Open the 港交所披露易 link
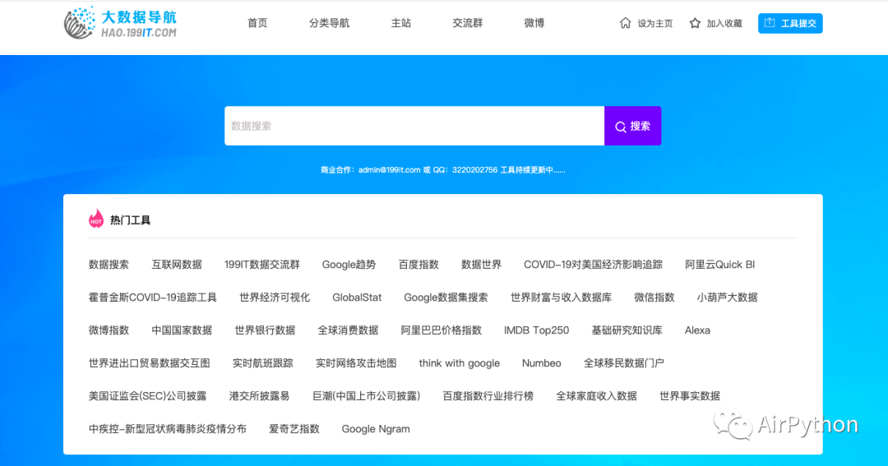 click(x=259, y=396)
